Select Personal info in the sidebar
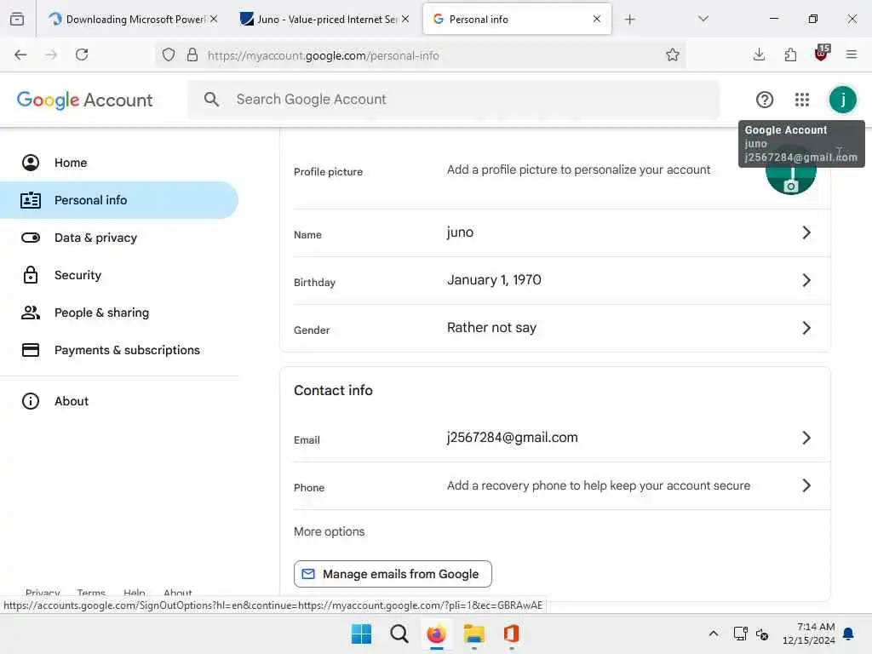This screenshot has width=872, height=654. click(119, 200)
